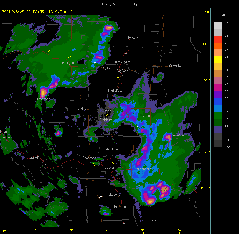This screenshot has height=234, width=239.
Task: Click the Vulcan label
Action: (x=151, y=220)
